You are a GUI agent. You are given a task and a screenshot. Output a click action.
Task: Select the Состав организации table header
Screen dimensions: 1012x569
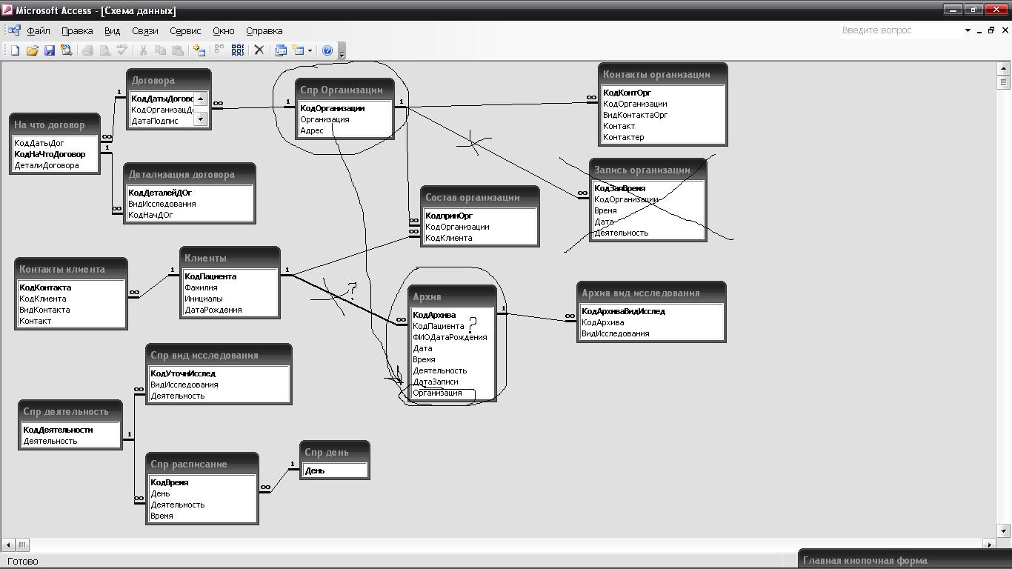[479, 197]
